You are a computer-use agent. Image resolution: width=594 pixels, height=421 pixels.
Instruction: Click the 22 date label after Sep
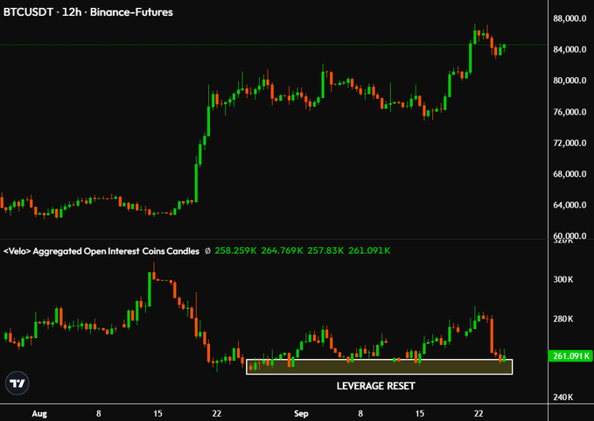pos(479,413)
